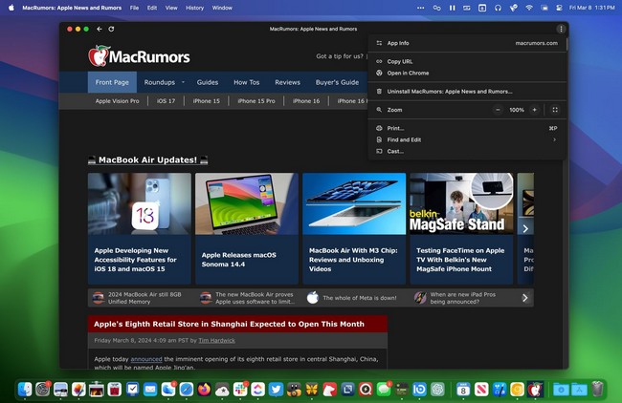Screen dimensions: 622x403
Task: Click the MacRumors apple logo
Action: click(98, 56)
